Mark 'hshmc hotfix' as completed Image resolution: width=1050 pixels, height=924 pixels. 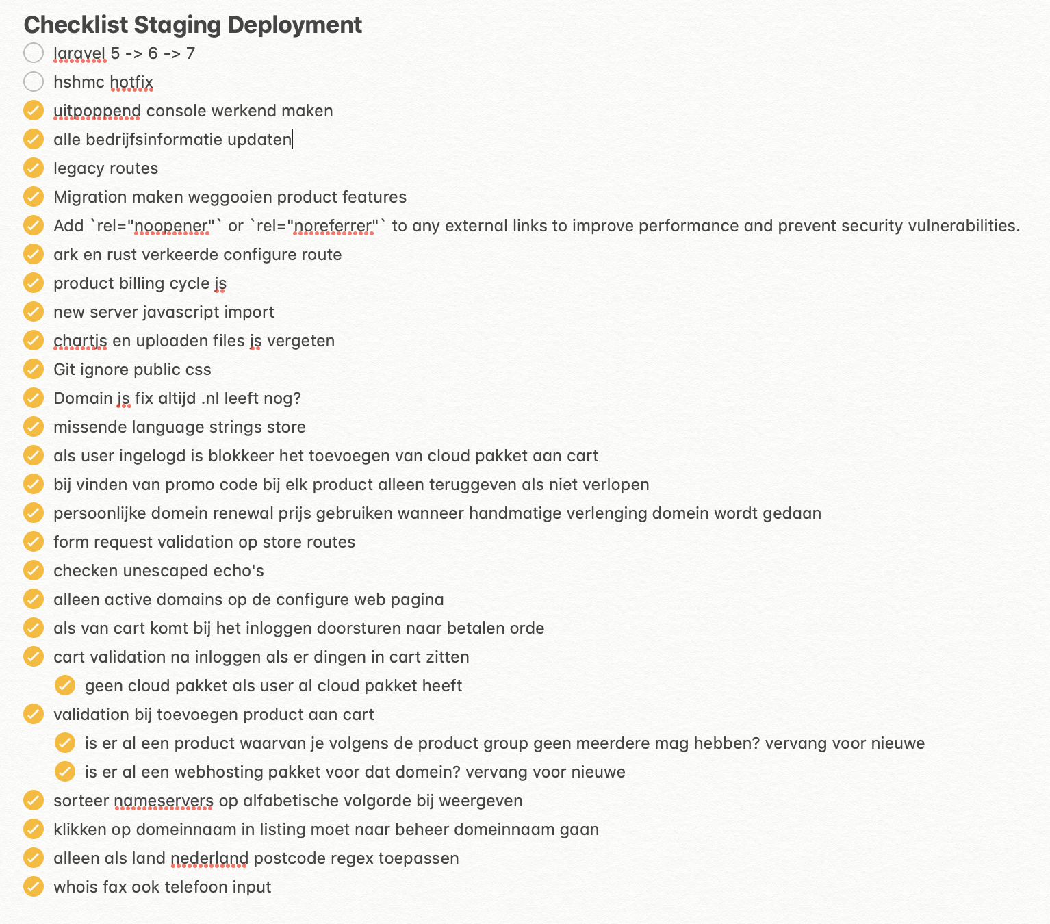pos(33,81)
